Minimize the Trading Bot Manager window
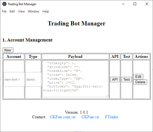This screenshot has height=132, width=153. (123, 4)
